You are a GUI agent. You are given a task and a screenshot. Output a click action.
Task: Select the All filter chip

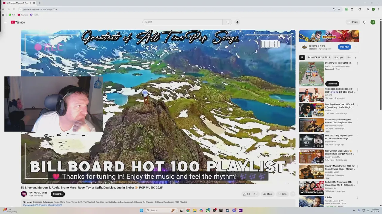tap(302, 57)
